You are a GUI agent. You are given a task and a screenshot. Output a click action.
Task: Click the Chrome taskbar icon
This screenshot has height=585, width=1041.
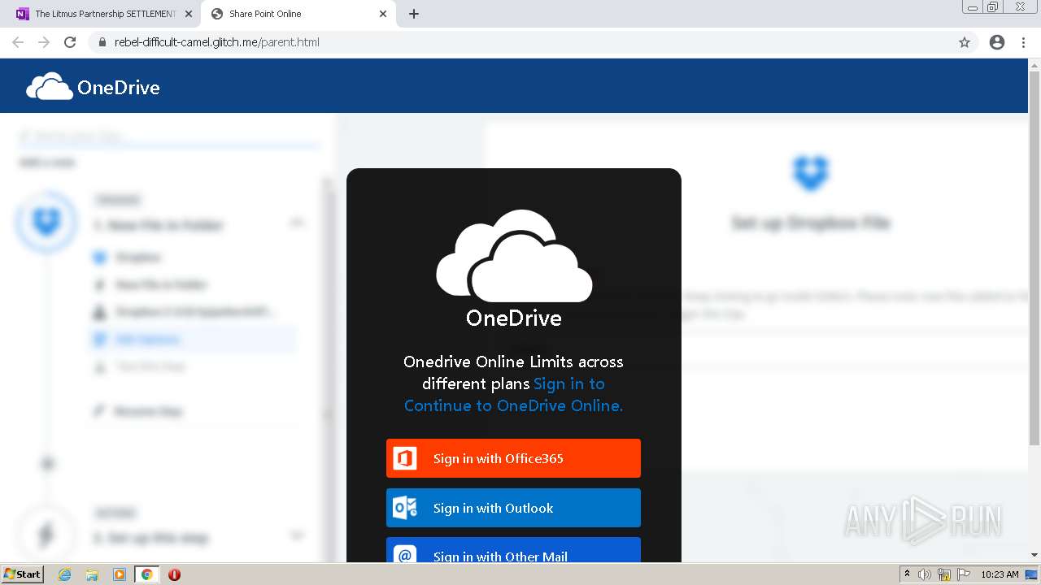(146, 574)
